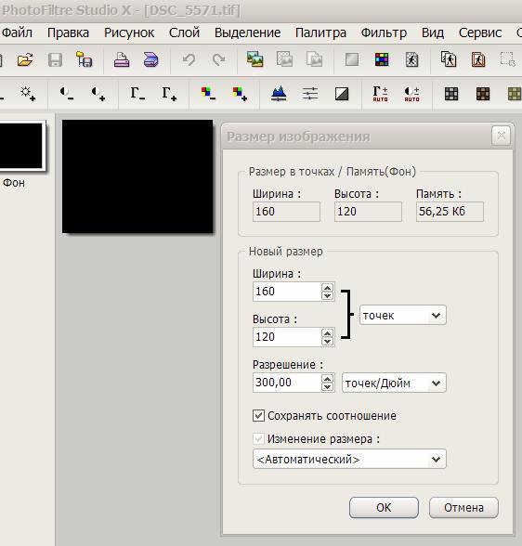Click the Open file folder icon

tap(25, 59)
